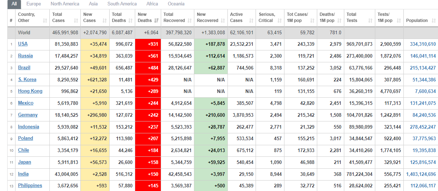Click S. Korea new cases +621,328

click(94, 80)
